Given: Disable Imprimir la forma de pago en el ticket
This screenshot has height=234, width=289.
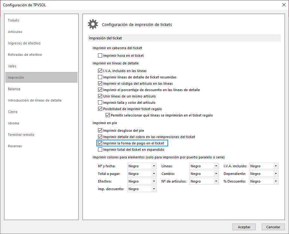Looking at the screenshot, I should (100, 143).
